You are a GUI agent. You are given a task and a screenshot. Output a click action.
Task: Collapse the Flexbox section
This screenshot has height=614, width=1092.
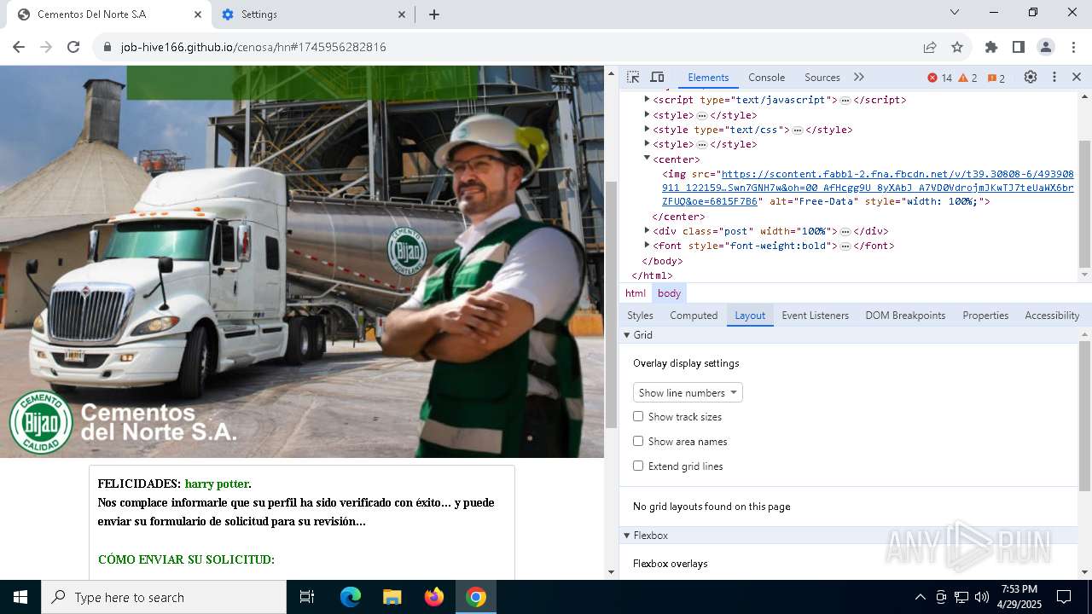point(627,536)
